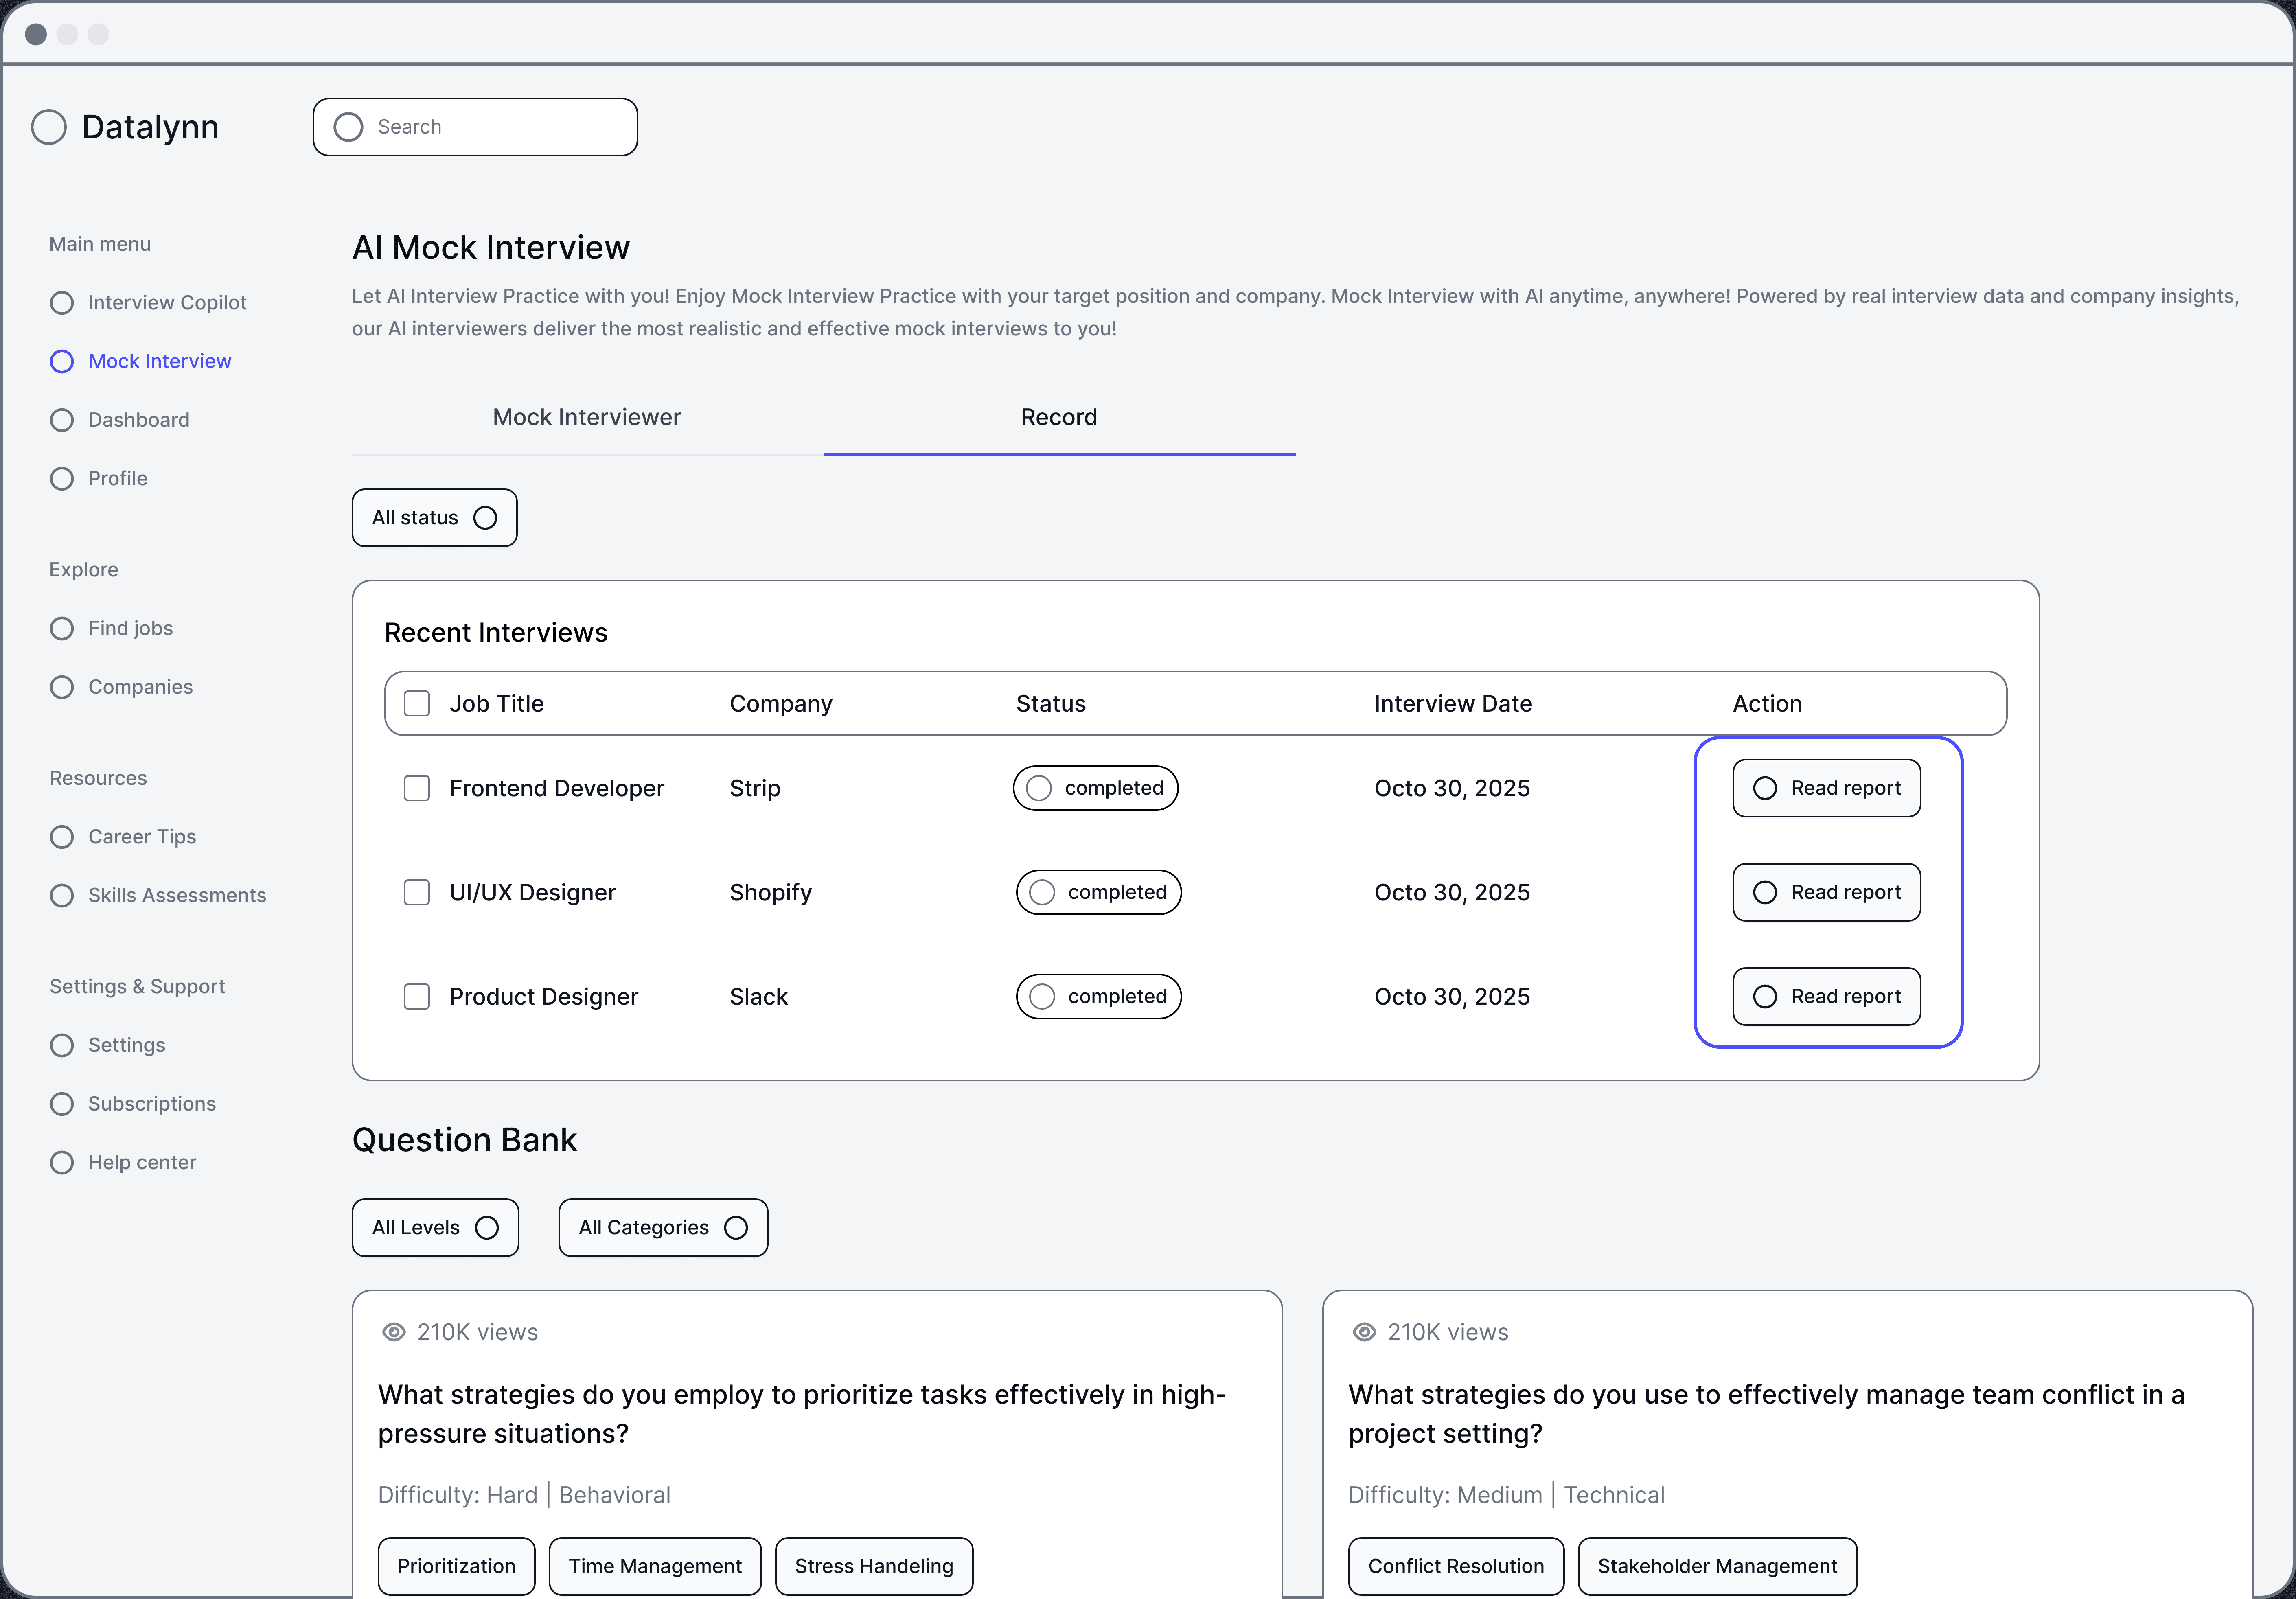Open the All status dropdown
This screenshot has width=2296, height=1599.
tap(434, 518)
